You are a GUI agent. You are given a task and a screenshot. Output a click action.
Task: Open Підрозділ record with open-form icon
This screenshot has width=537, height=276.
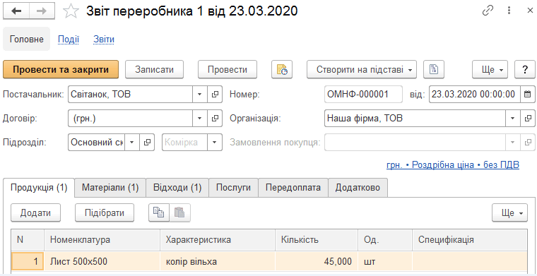[147, 143]
